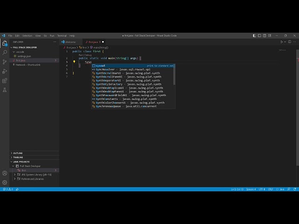Switch to the Welcome tab
The width and height of the screenshot is (299, 224).
pos(70,42)
